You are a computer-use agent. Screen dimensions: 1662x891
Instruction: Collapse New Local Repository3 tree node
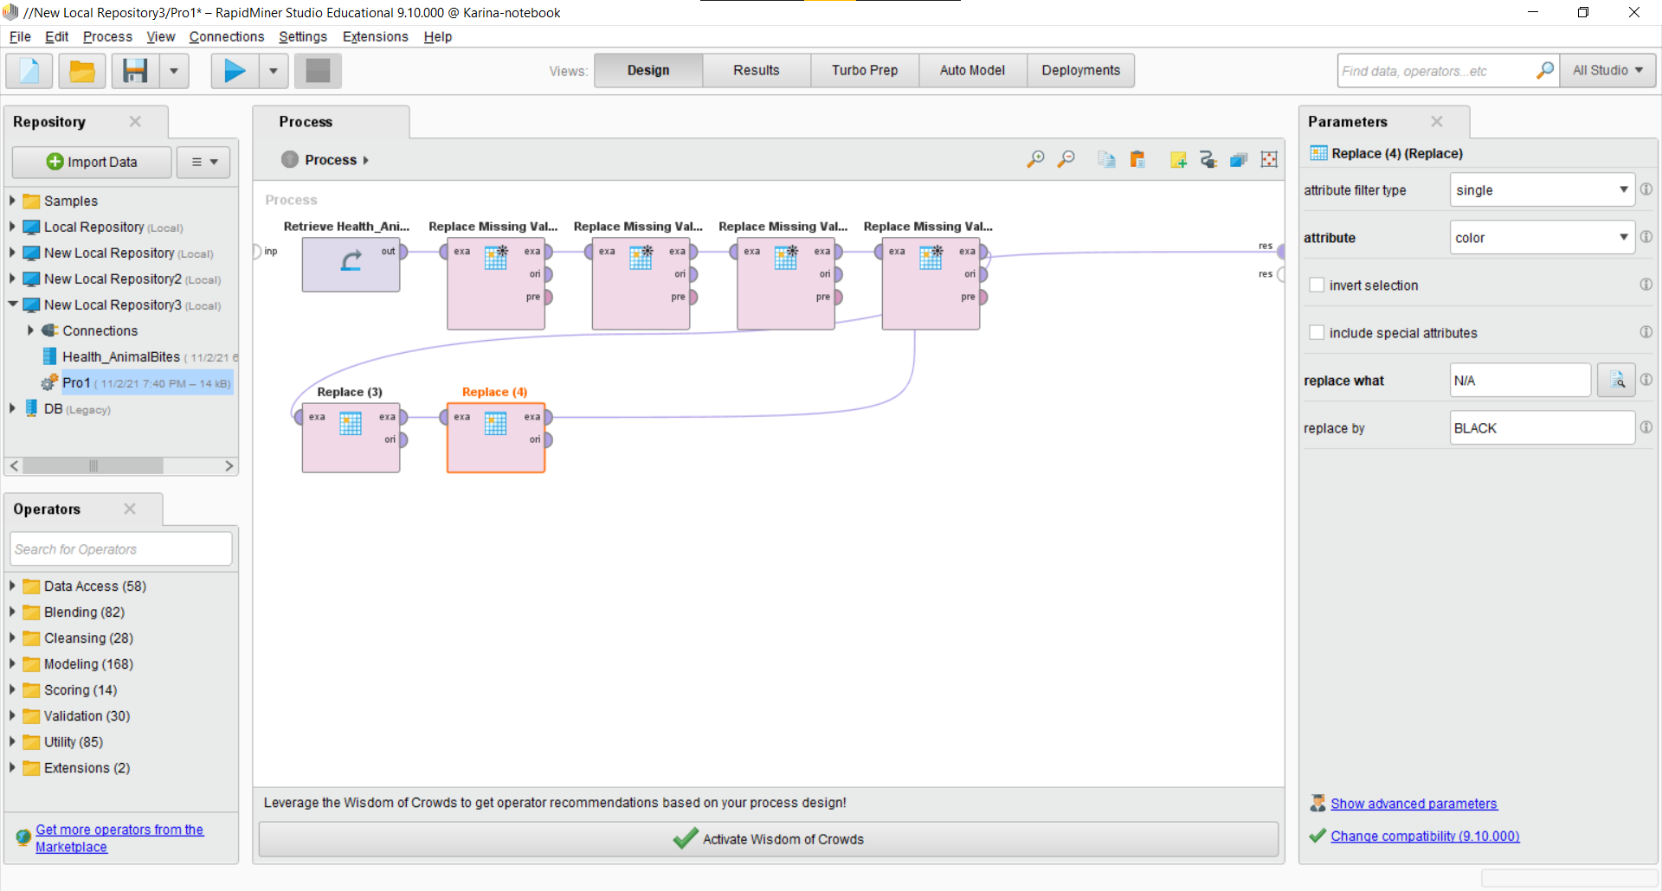click(x=12, y=304)
